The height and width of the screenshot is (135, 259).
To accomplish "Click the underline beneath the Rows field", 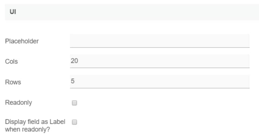I will (x=160, y=88).
